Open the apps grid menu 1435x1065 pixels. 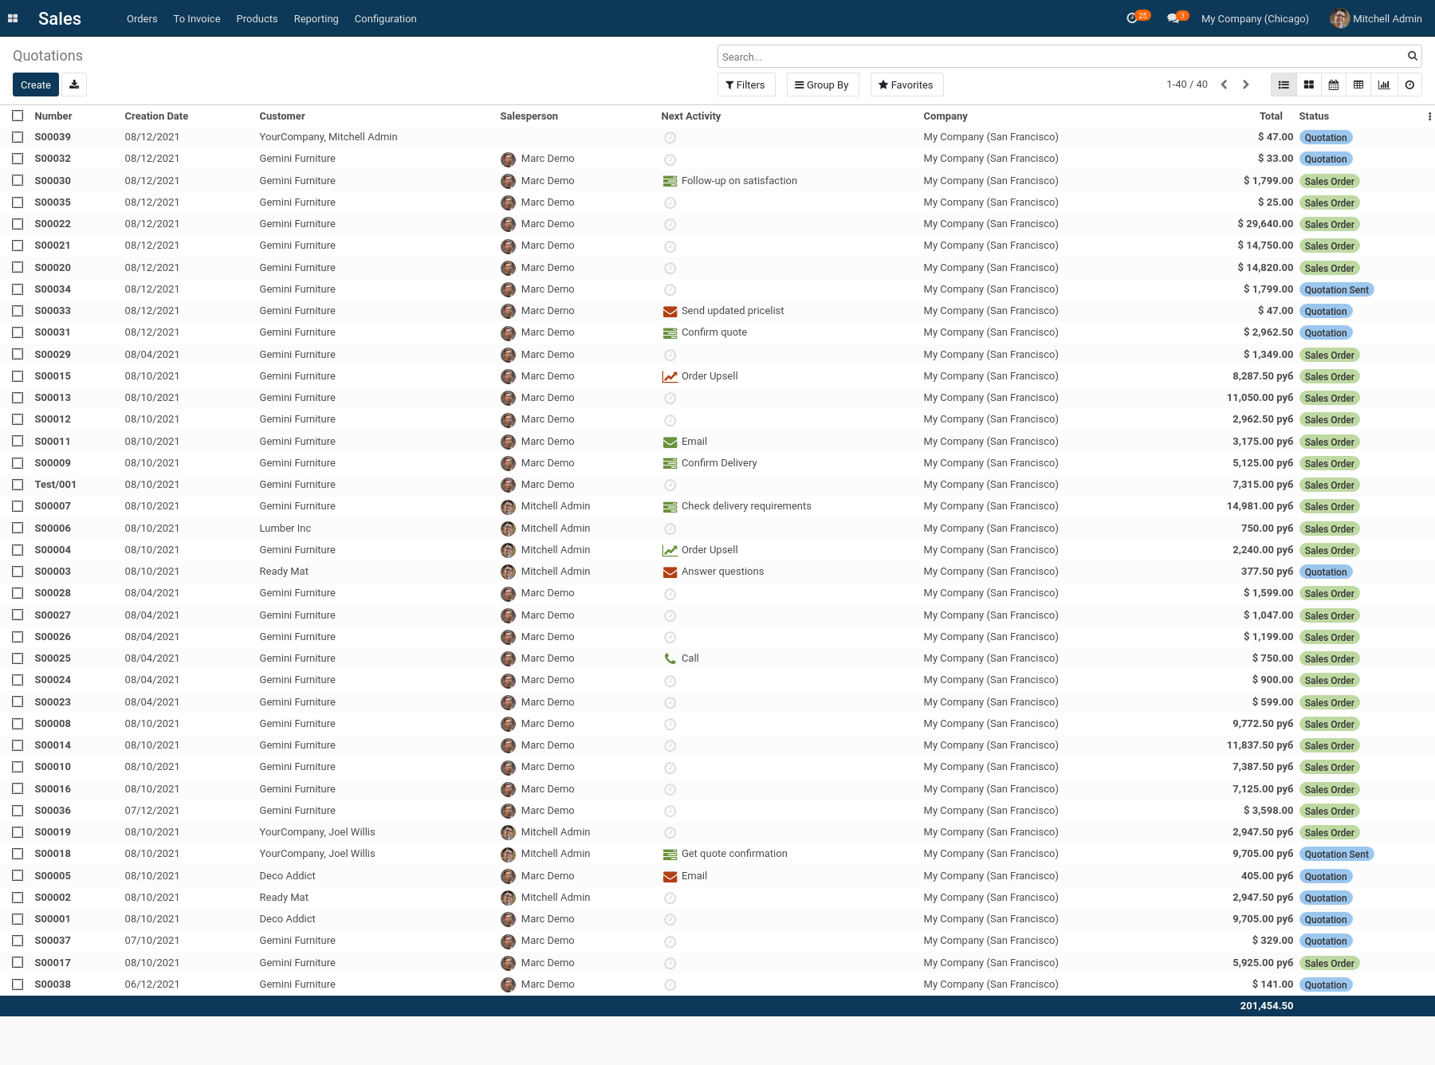(x=13, y=18)
